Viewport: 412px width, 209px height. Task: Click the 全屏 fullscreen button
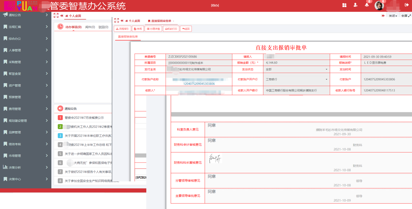click(406, 16)
